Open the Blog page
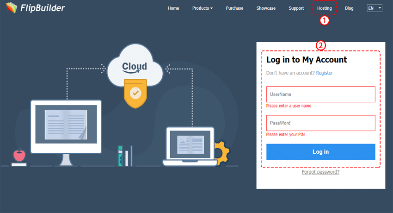The height and width of the screenshot is (213, 393). (349, 8)
